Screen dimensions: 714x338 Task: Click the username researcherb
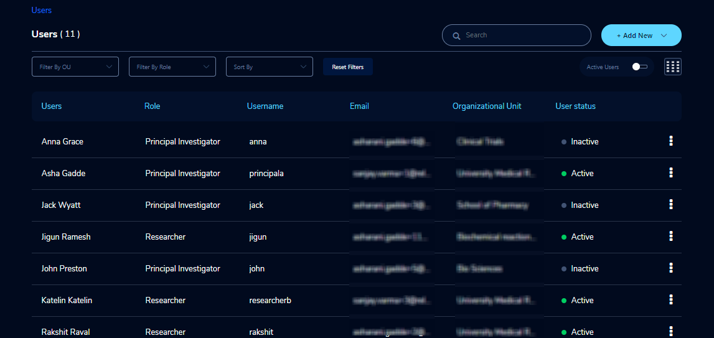[270, 301]
